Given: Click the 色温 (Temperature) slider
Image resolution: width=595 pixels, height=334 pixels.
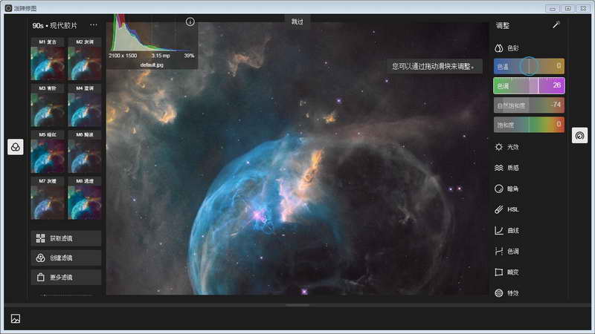Looking at the screenshot, I should point(529,66).
